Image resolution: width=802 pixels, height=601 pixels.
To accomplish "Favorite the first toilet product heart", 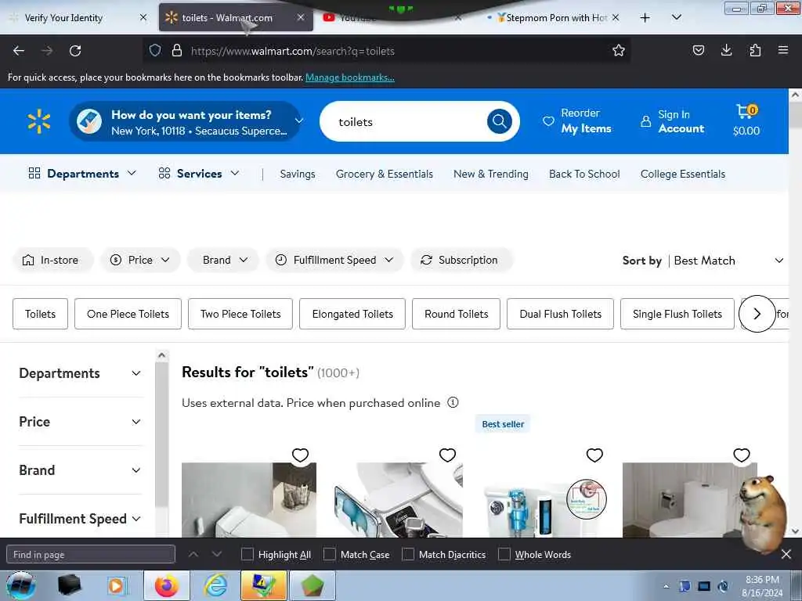I will pyautogui.click(x=300, y=455).
